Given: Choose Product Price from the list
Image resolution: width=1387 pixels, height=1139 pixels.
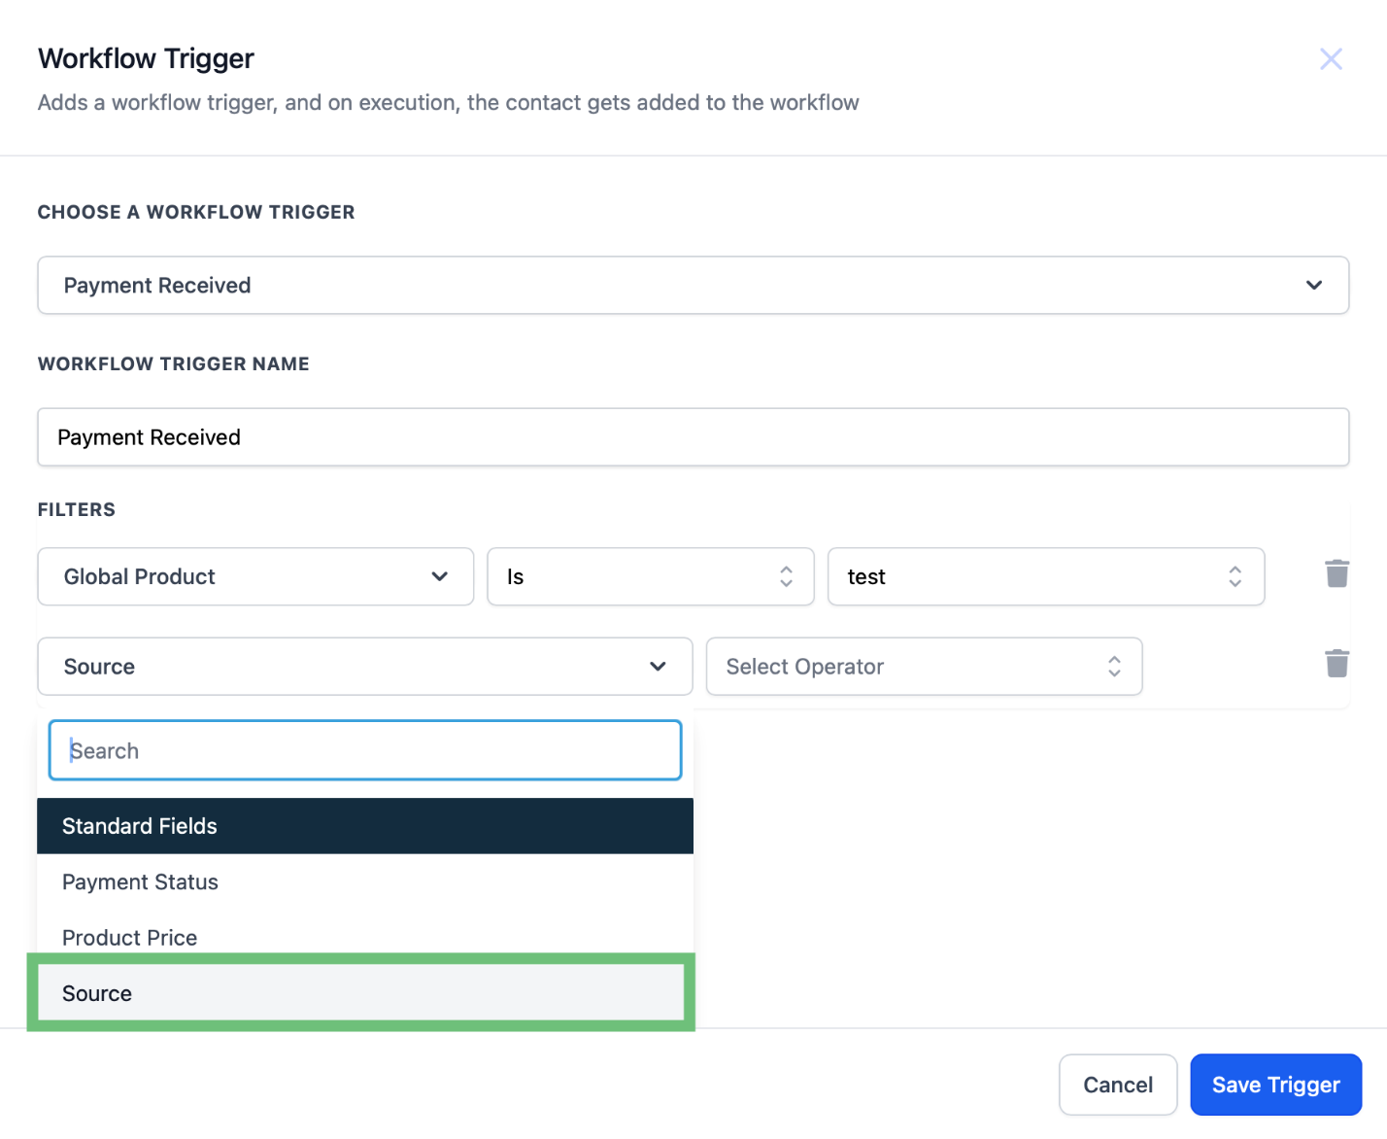Looking at the screenshot, I should point(364,937).
